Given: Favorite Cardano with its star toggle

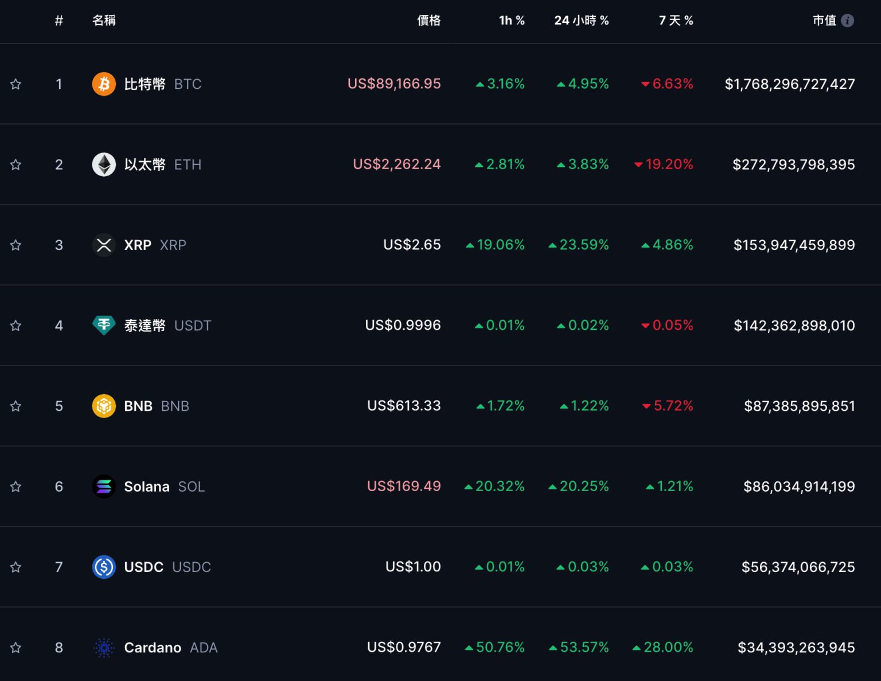Looking at the screenshot, I should click(x=15, y=648).
